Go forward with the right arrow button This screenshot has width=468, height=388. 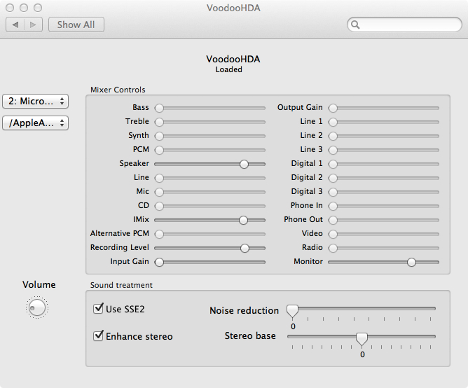point(33,25)
